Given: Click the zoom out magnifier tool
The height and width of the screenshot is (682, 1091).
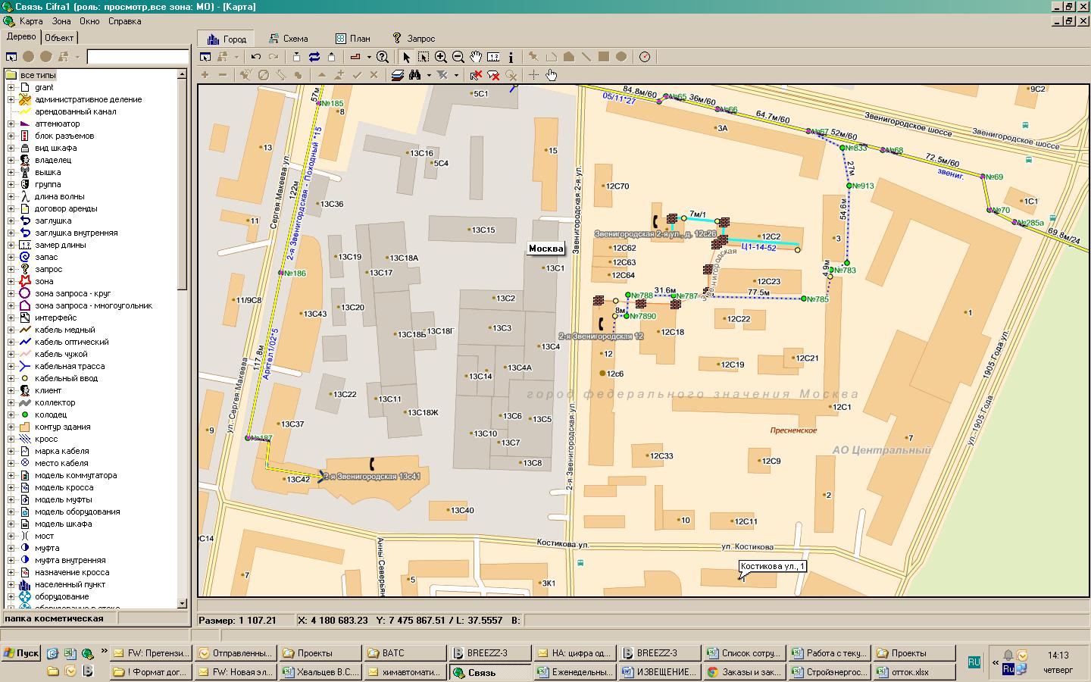Looking at the screenshot, I should tap(458, 57).
